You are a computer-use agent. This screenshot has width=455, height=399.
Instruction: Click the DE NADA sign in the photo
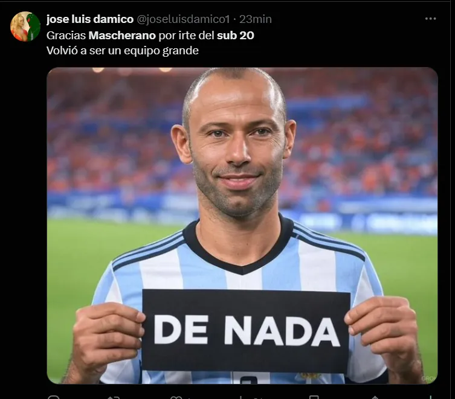(246, 331)
